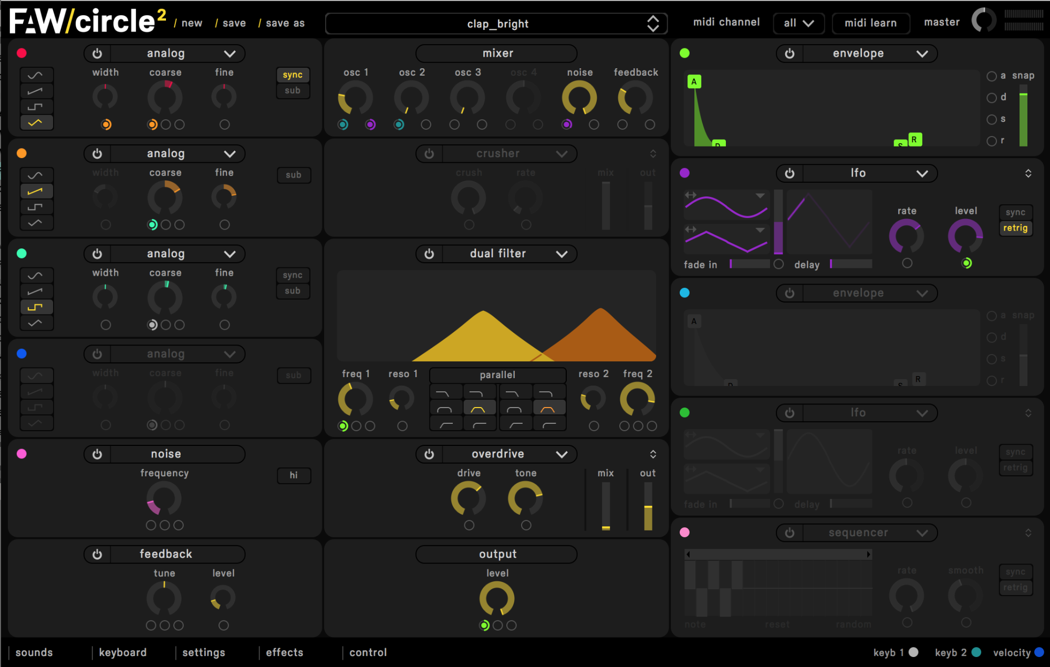Toggle power of the orange oscillator 2
Screen dimensions: 1050x667
[97, 154]
